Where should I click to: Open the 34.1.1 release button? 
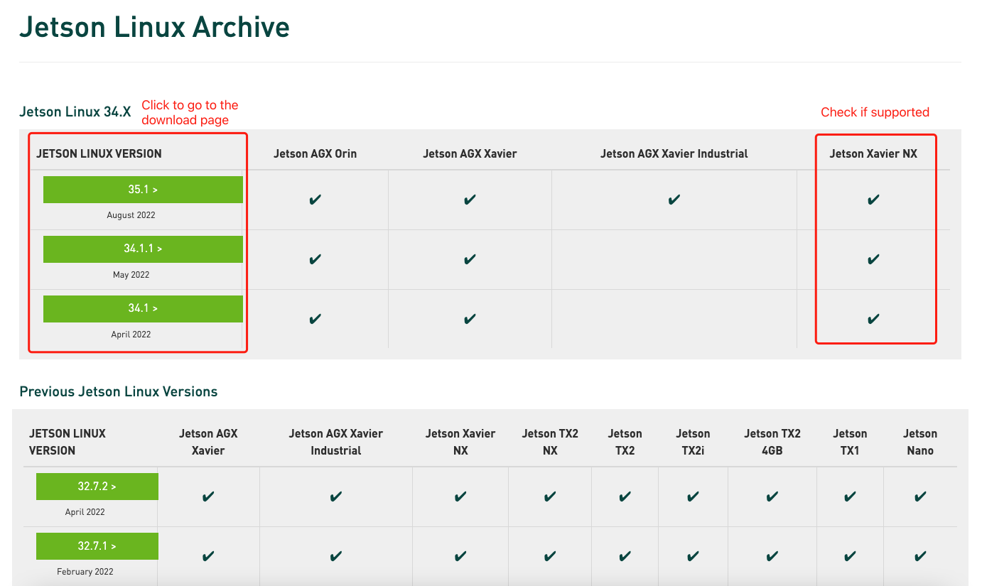click(x=143, y=249)
